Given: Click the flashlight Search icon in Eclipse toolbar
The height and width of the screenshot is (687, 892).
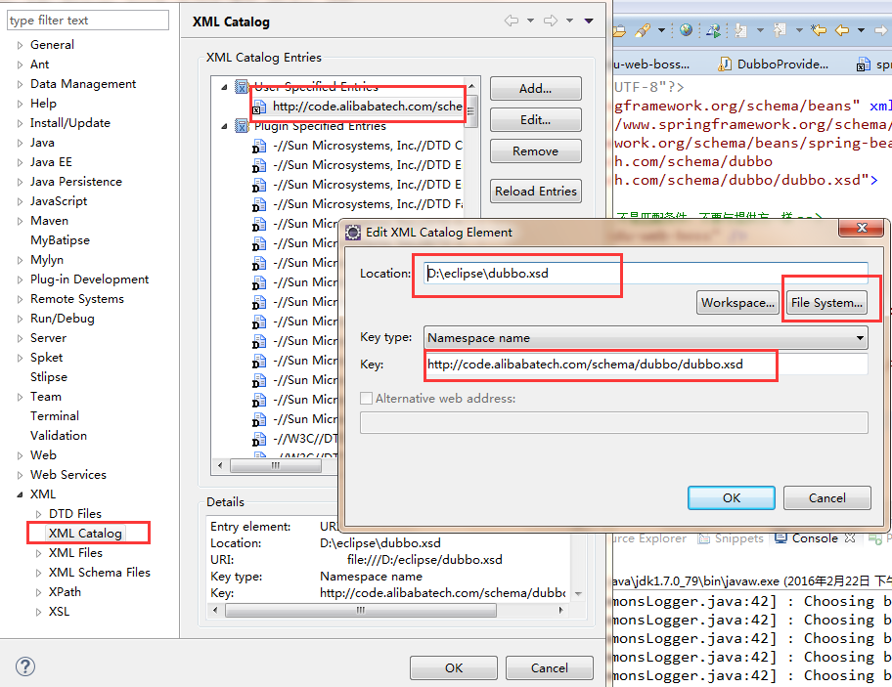Looking at the screenshot, I should [643, 30].
